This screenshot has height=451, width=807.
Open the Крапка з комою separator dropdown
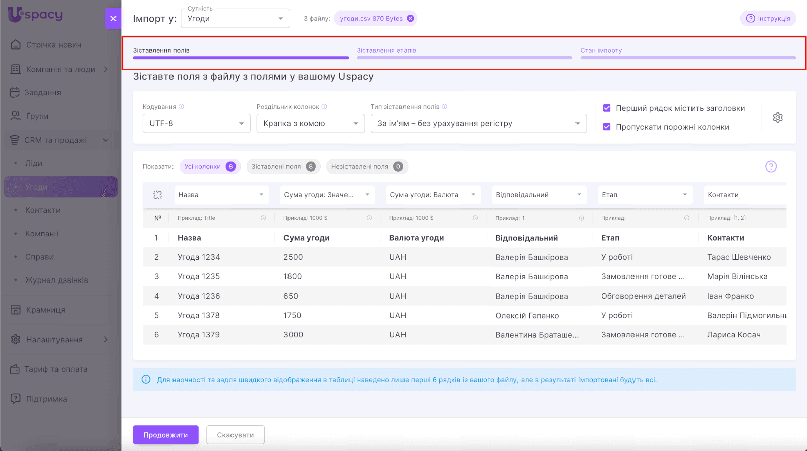[x=311, y=123]
